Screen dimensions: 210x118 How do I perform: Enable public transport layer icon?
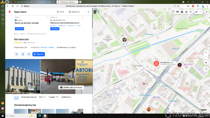(x=186, y=12)
